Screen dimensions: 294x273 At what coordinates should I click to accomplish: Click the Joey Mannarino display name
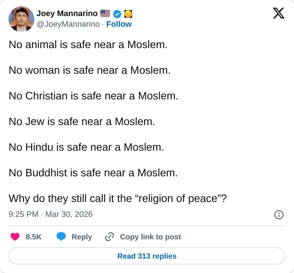[x=67, y=13]
